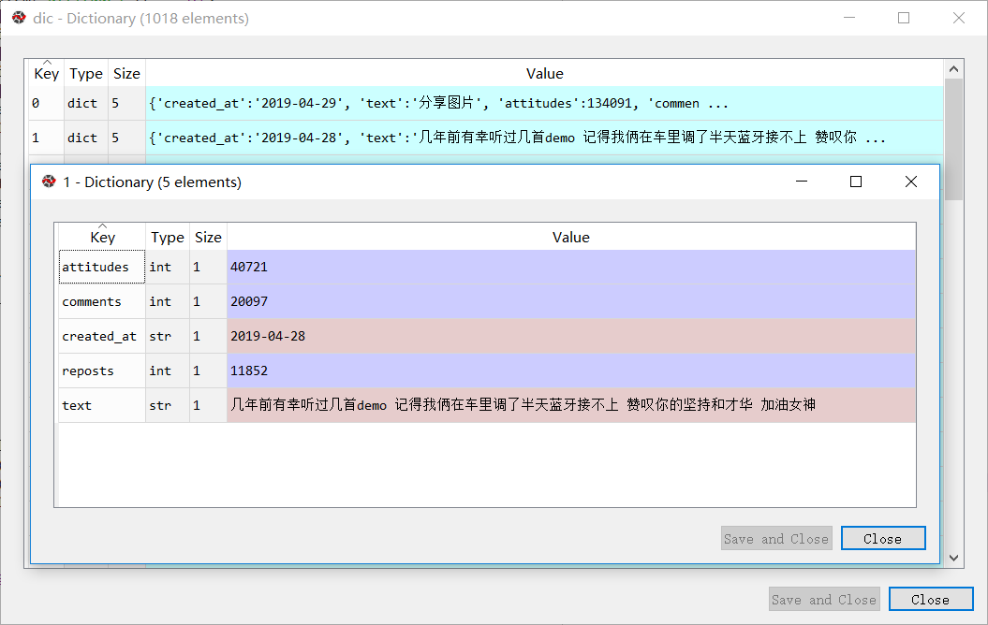
Task: Close outer dic window with title bar X
Action: tap(959, 18)
